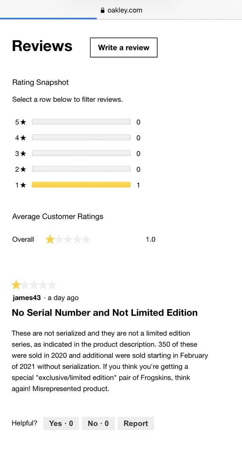Viewport: 242px width, 454px height.
Task: Filter reviews by the 5-star row
Action: [x=81, y=122]
